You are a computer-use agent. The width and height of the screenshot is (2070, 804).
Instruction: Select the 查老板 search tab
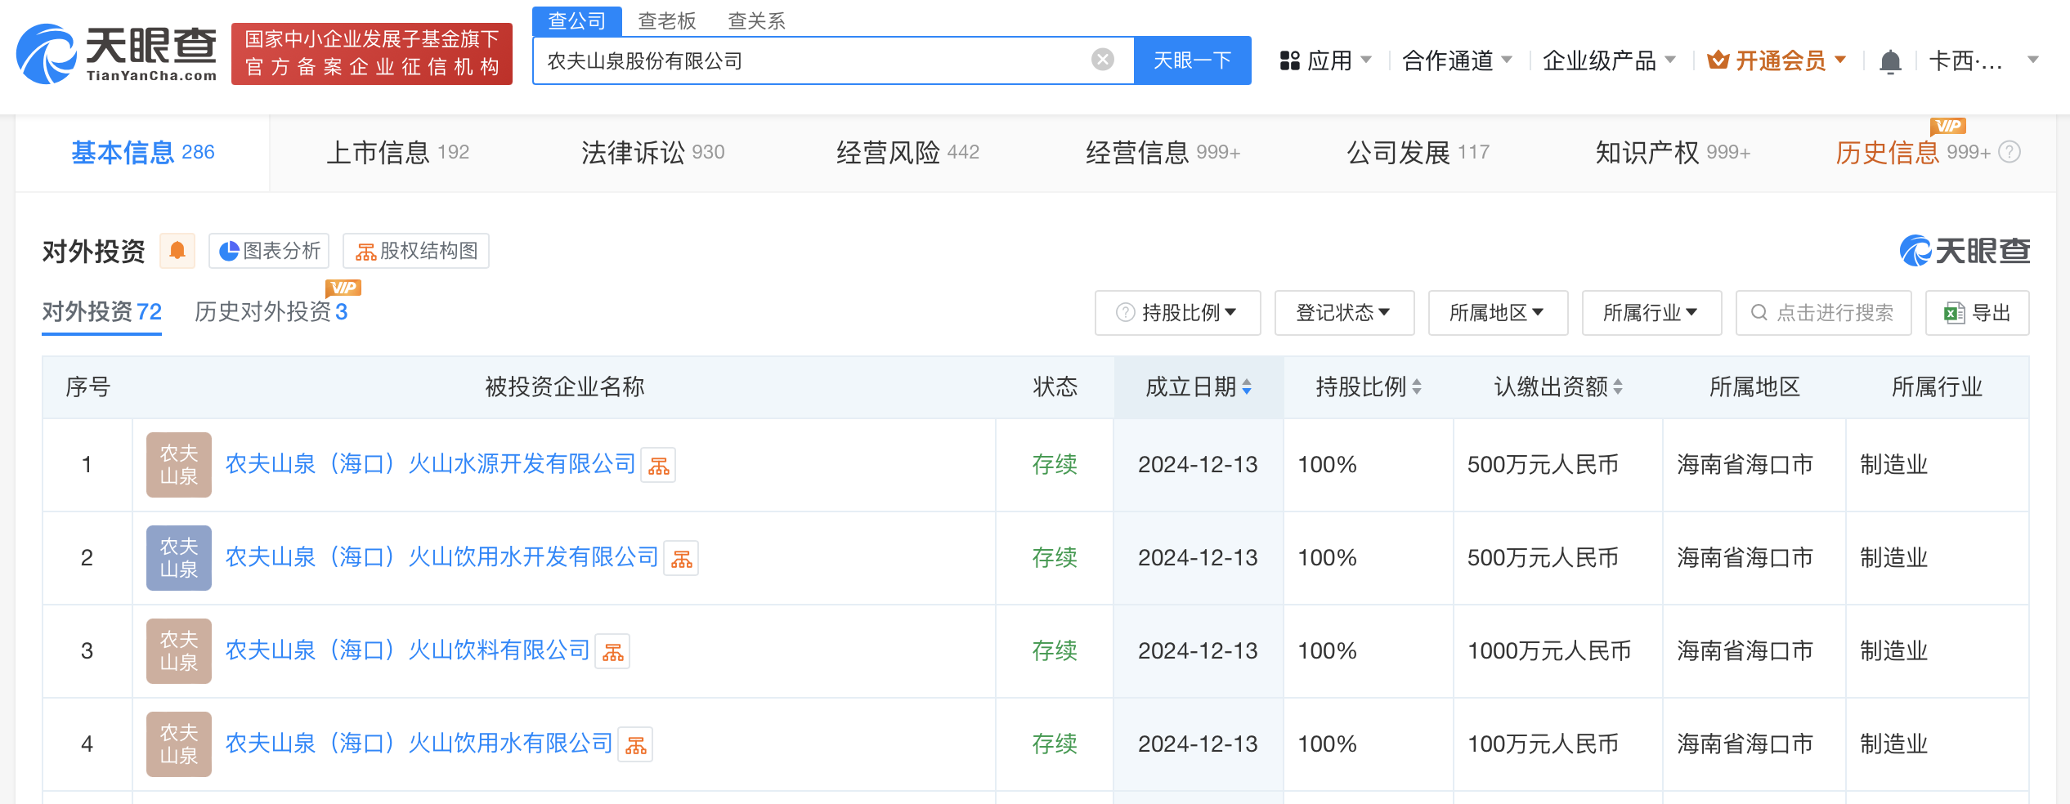click(x=667, y=21)
